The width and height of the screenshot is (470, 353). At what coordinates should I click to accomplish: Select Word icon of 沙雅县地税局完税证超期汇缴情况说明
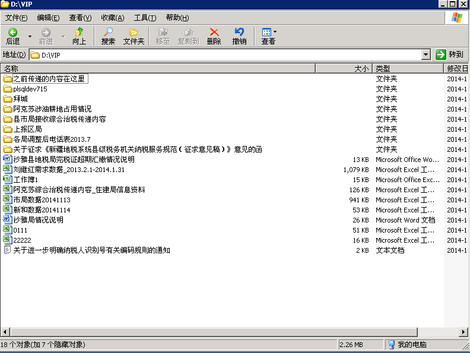point(7,159)
